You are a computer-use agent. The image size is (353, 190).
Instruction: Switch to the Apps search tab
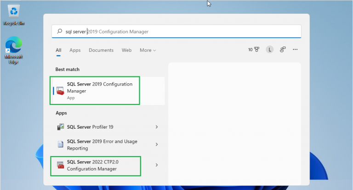pos(75,50)
